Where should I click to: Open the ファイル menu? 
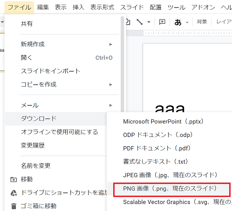pos(19,7)
